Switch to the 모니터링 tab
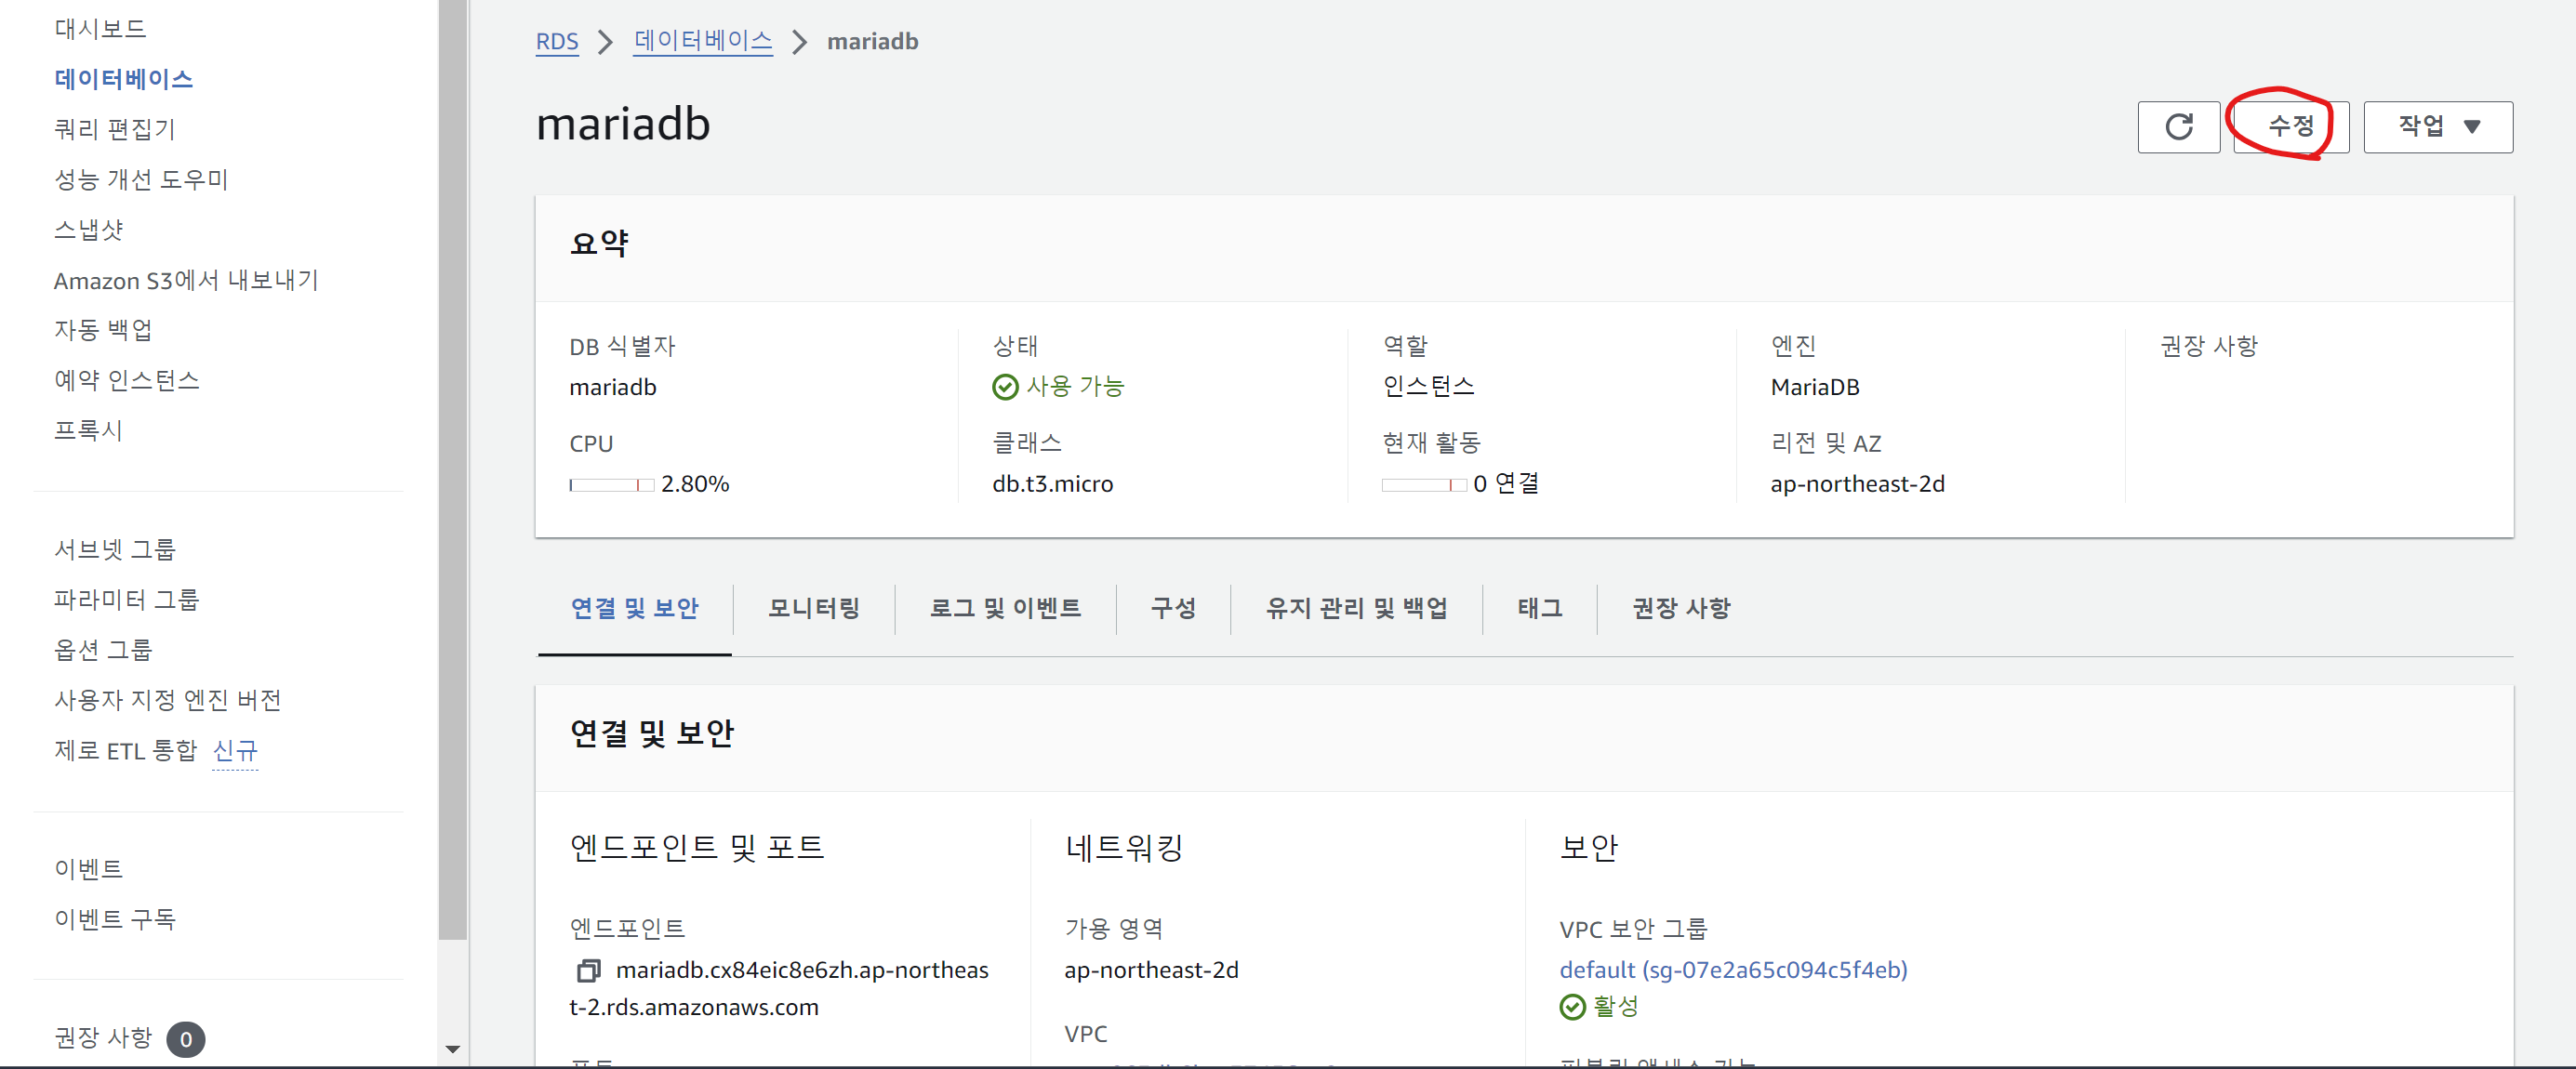Image resolution: width=2576 pixels, height=1069 pixels. pyautogui.click(x=813, y=608)
